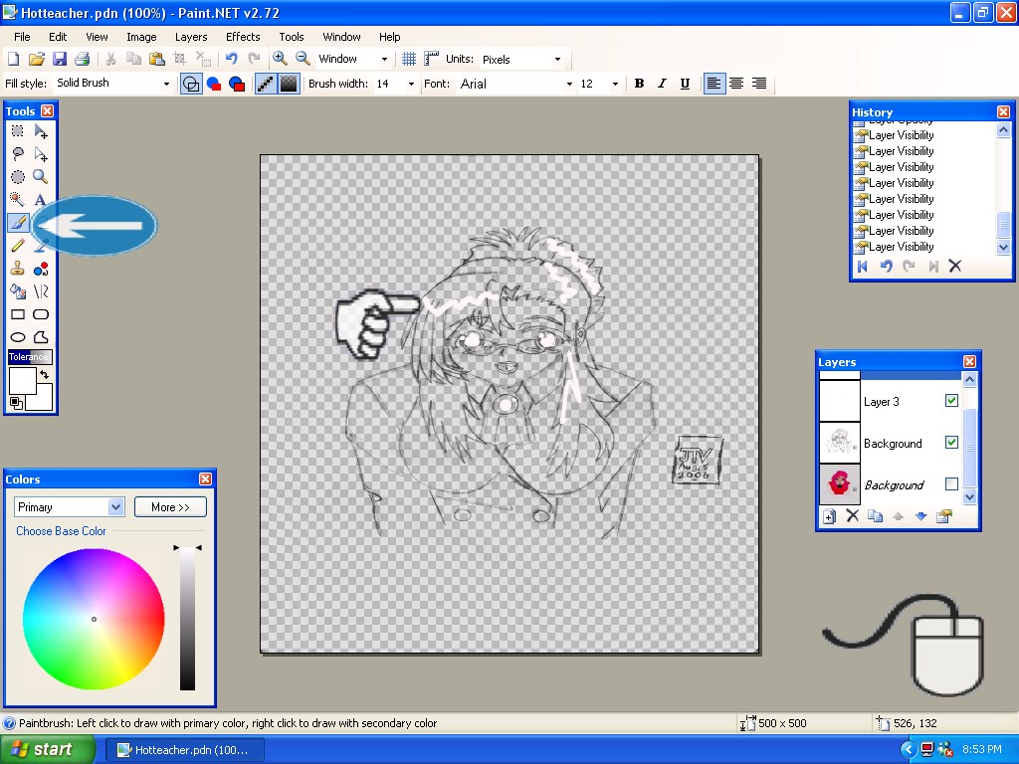Open the Image menu
The width and height of the screenshot is (1019, 764).
(141, 37)
